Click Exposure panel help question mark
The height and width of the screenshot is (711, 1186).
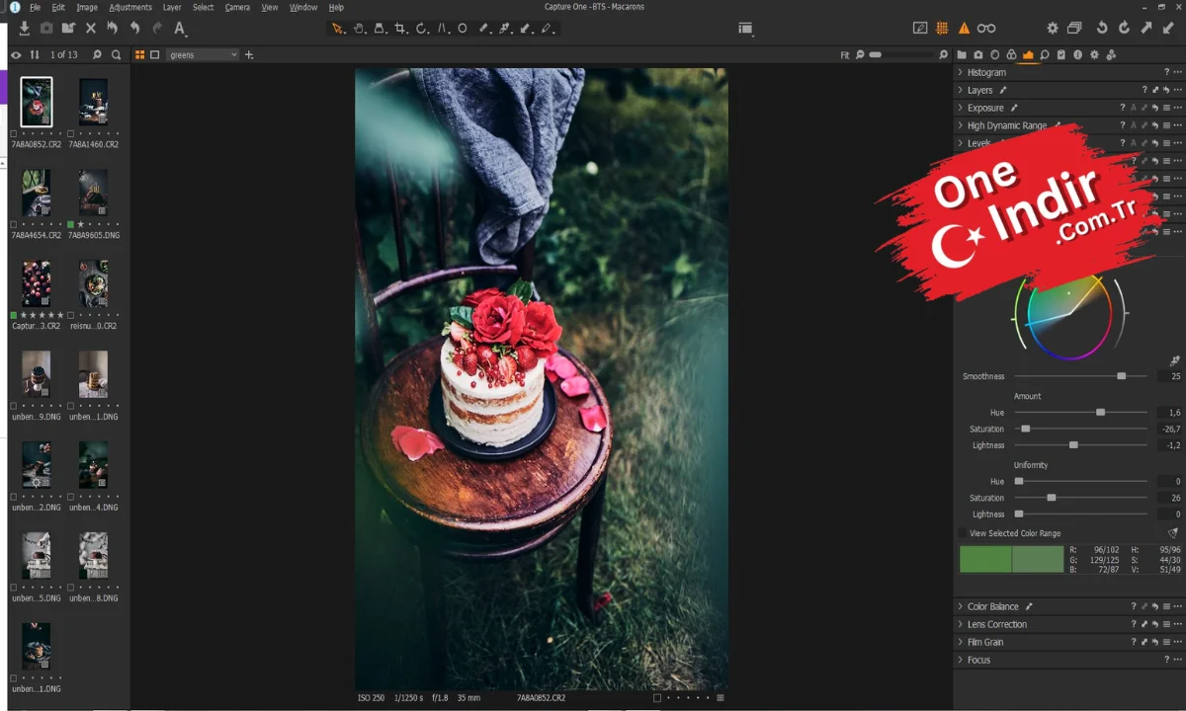1123,108
